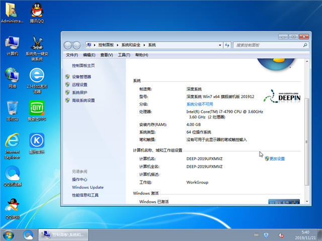Open the 计算机 desktop icon
Image resolution: width=322 pixels, height=241 pixels.
point(12,46)
